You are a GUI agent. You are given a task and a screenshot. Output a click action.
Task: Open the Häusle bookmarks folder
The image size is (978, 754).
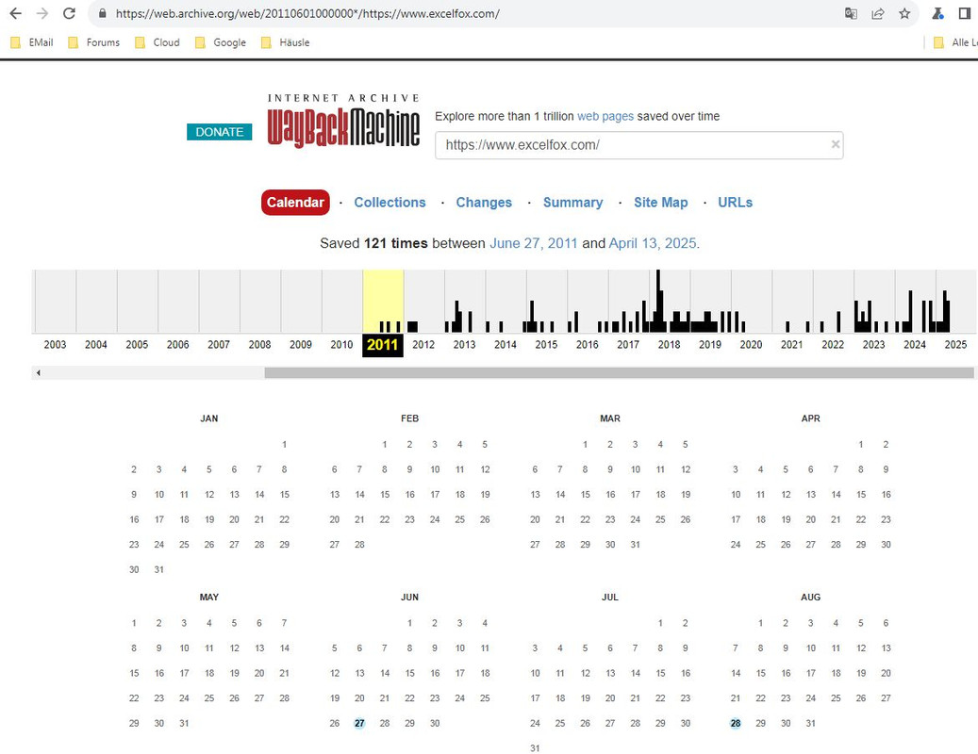(x=286, y=42)
